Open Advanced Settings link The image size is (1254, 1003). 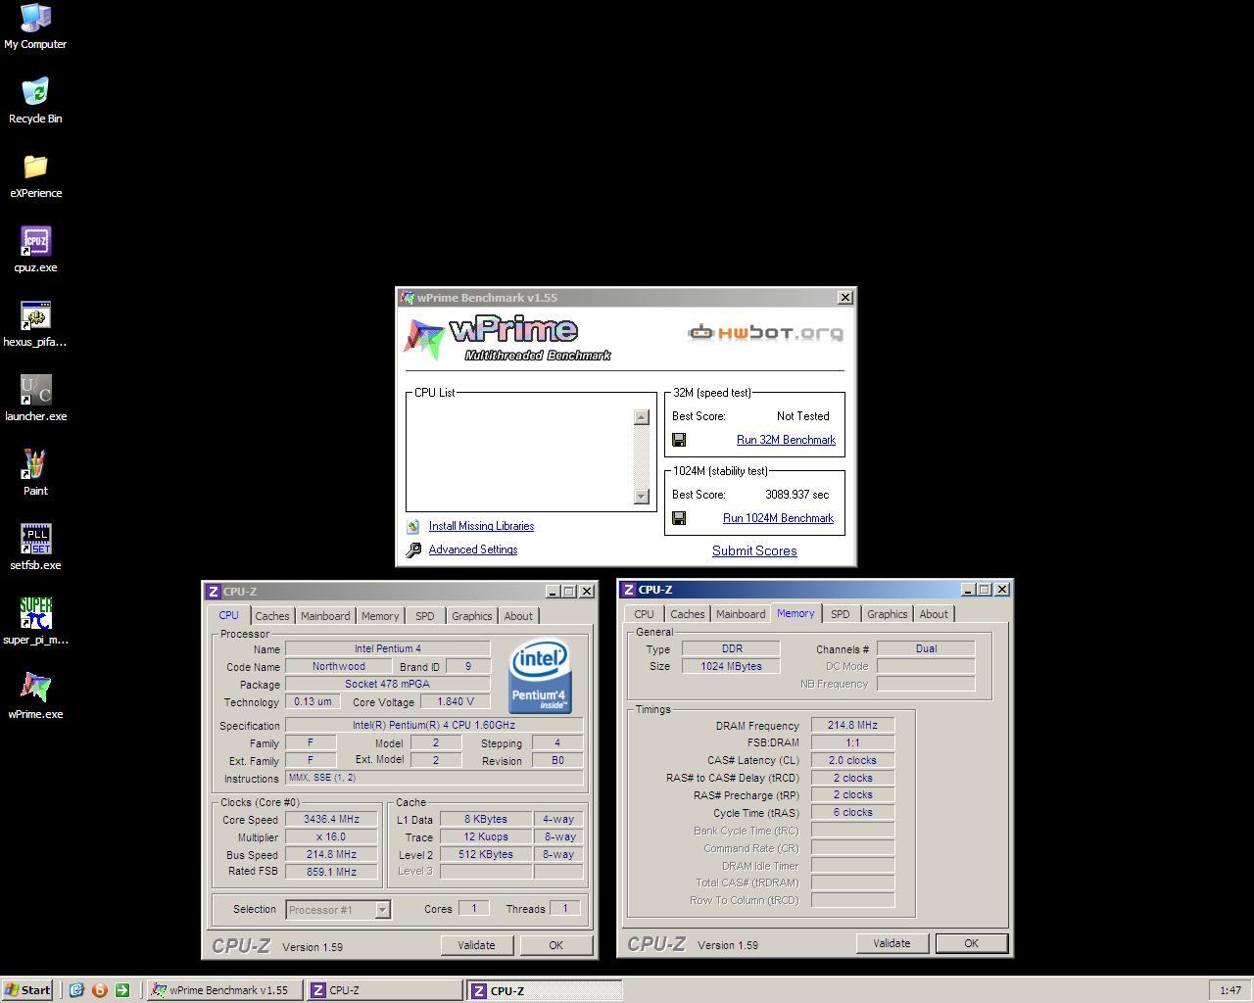click(x=472, y=549)
